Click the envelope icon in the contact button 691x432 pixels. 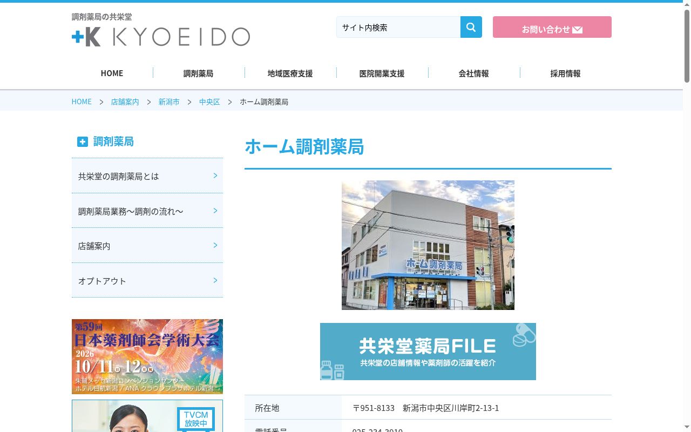pos(577,30)
